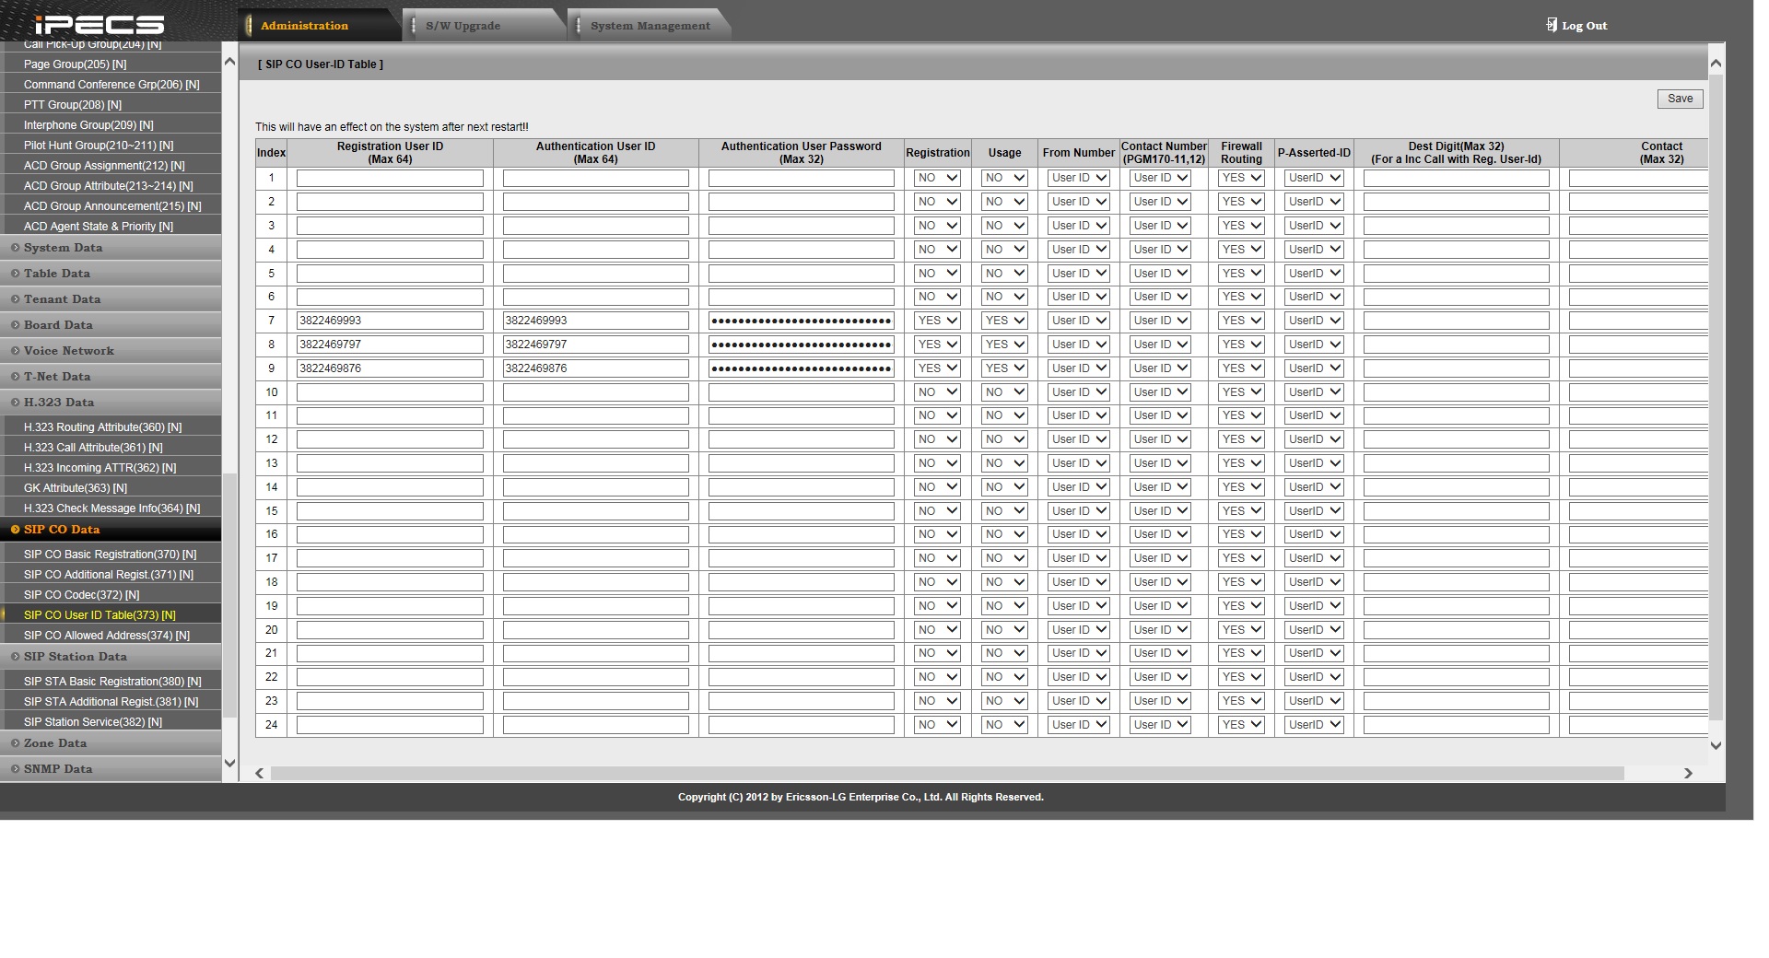The width and height of the screenshot is (1769, 958).
Task: Focus Registration User ID field for index 1
Action: (x=390, y=178)
